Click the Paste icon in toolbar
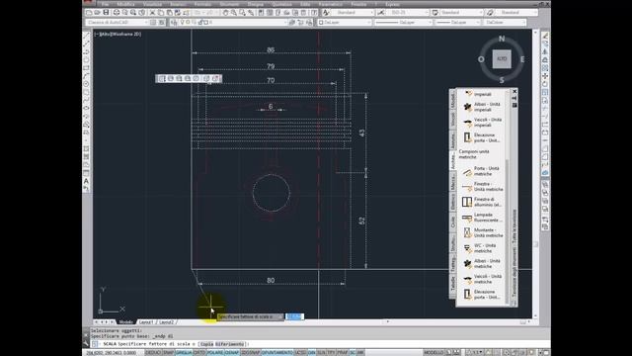632x356 pixels. (x=169, y=13)
